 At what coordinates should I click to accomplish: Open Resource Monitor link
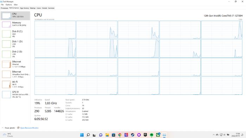29,128
